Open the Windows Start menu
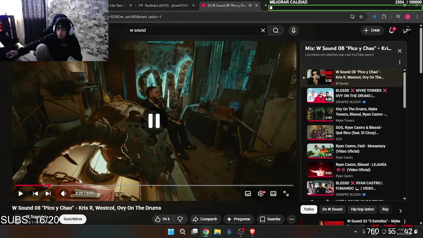This screenshot has height=238, width=423. pyautogui.click(x=171, y=232)
